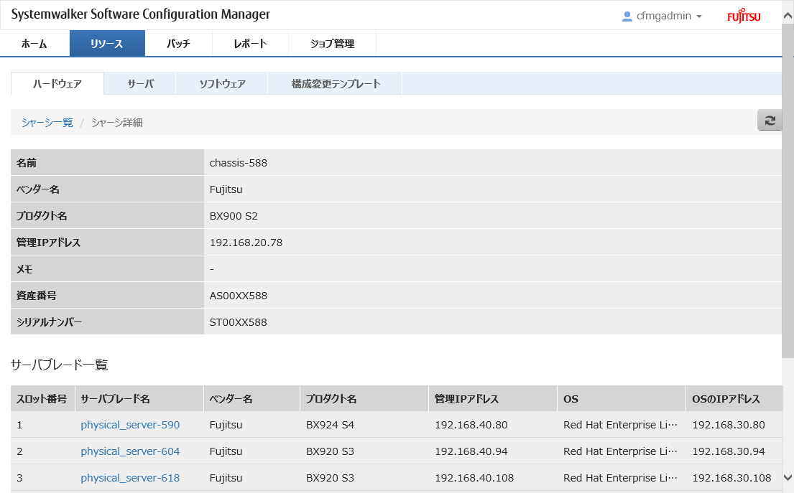Click the vertical scrollbar thumb

coord(788,191)
